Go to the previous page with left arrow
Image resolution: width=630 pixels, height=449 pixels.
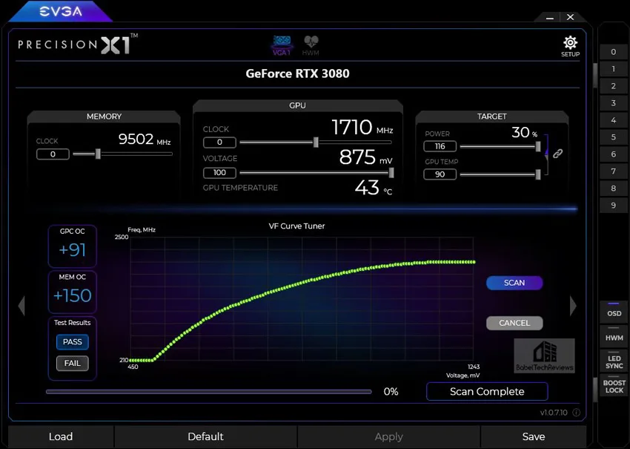(x=21, y=307)
